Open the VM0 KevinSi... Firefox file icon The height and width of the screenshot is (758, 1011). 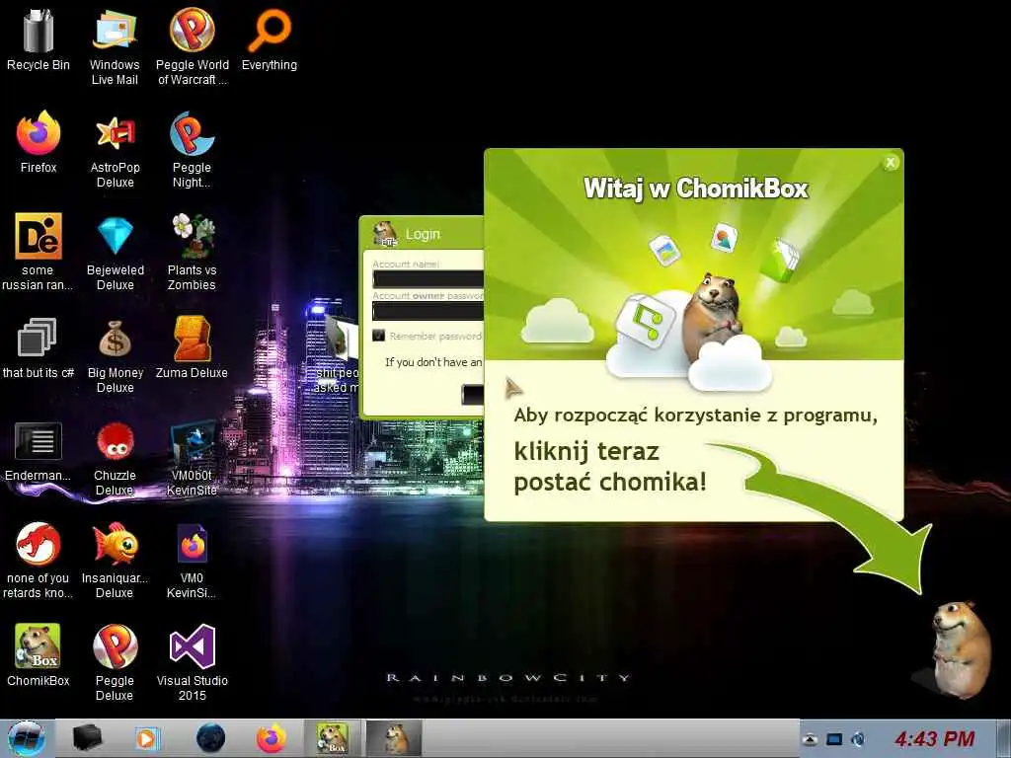193,544
